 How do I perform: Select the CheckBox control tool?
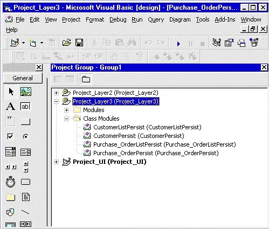pos(10,136)
